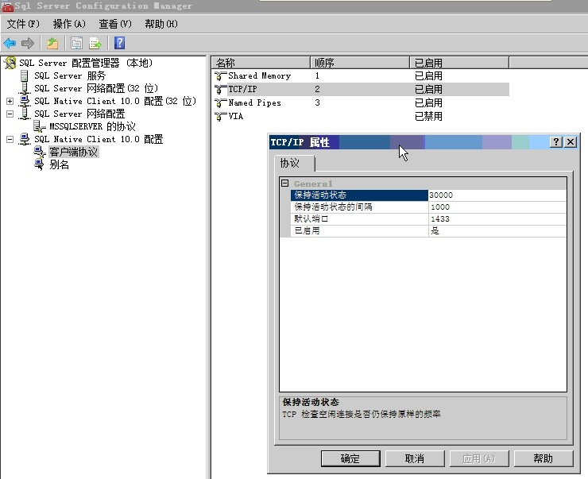Click the Up one level folder icon

point(52,44)
